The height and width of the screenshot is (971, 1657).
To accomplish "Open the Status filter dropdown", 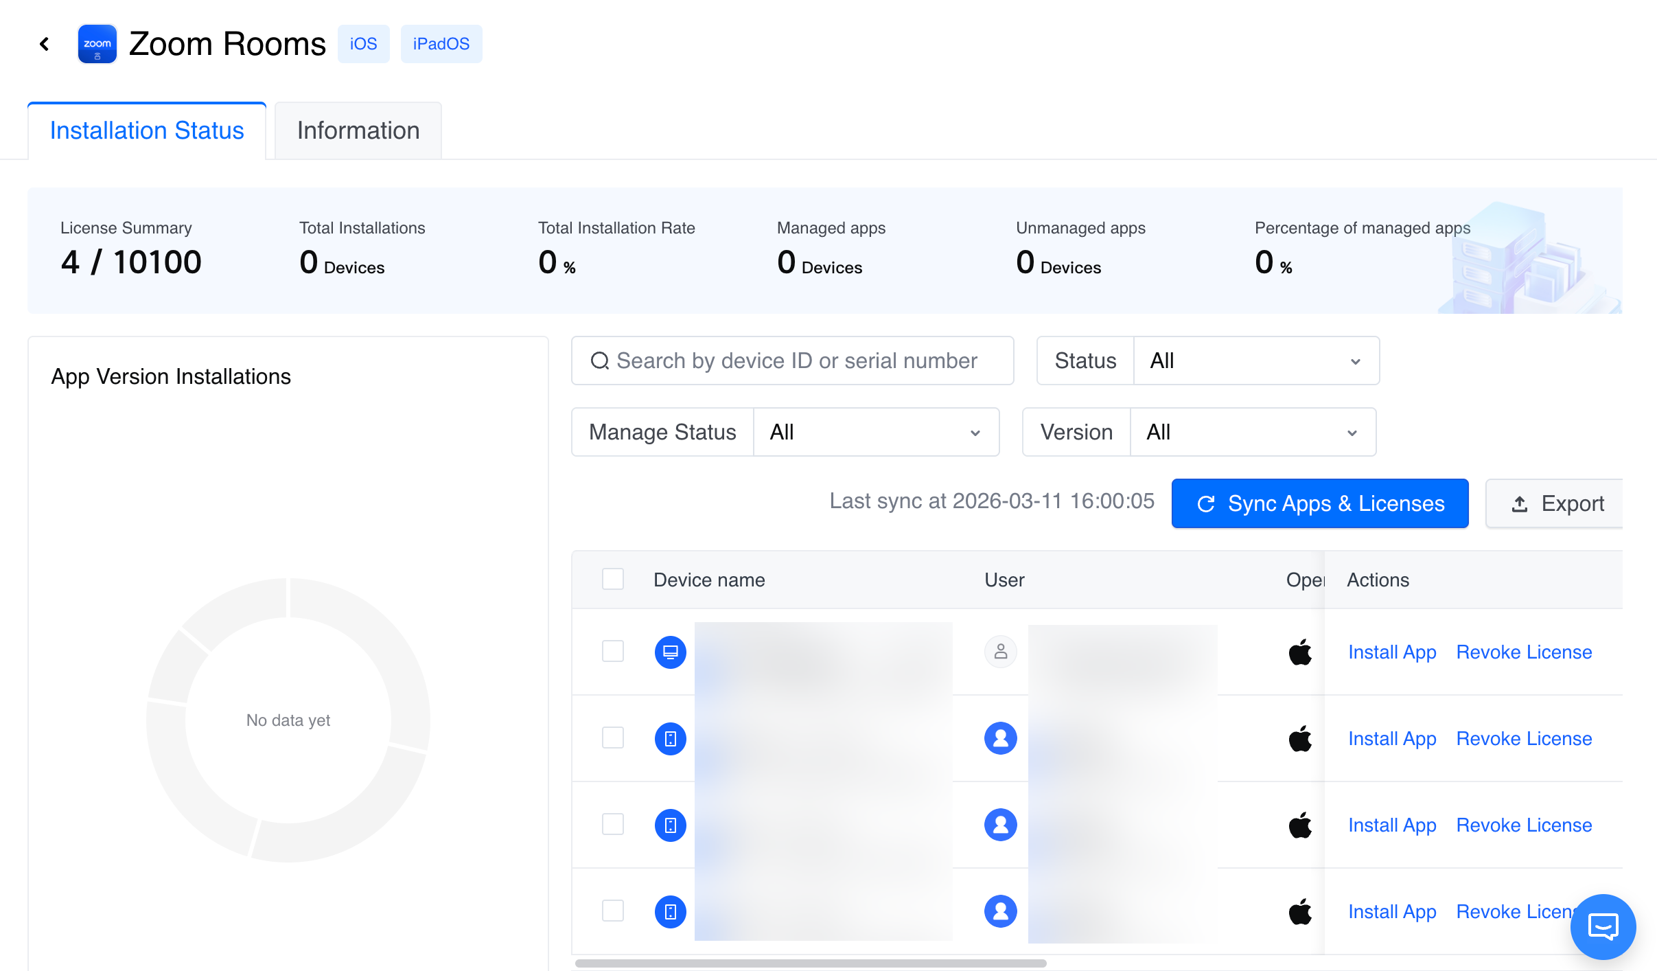I will click(1255, 361).
